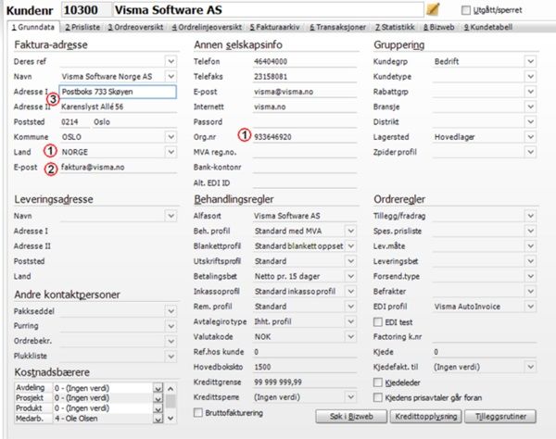Viewport: 556px width, 439px height.
Task: Expand the Rem. profil dropdown
Action: 350,307
